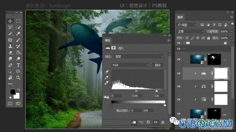The height and width of the screenshot is (132, 236).
Task: Click the highlight value field 216
Action: (x=159, y=96)
